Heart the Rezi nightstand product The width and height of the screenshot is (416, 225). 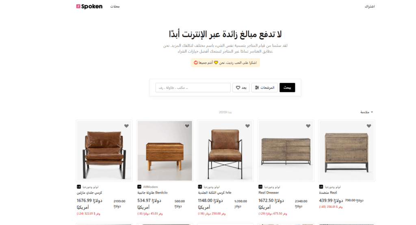pyautogui.click(x=369, y=126)
